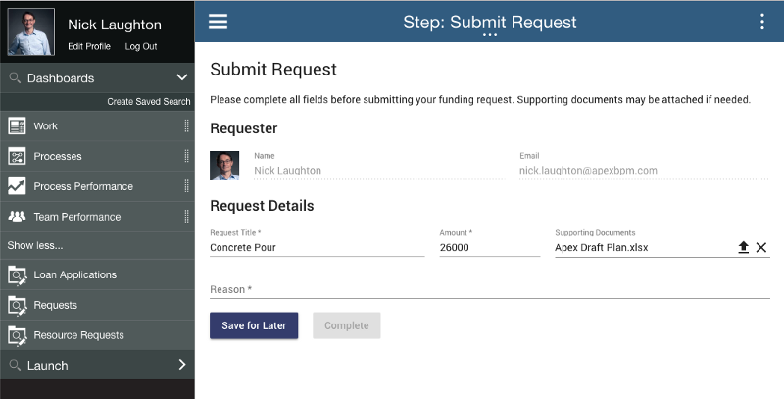Click the Loan Applications search icon
Screen dimensions: 784x399
click(x=17, y=275)
